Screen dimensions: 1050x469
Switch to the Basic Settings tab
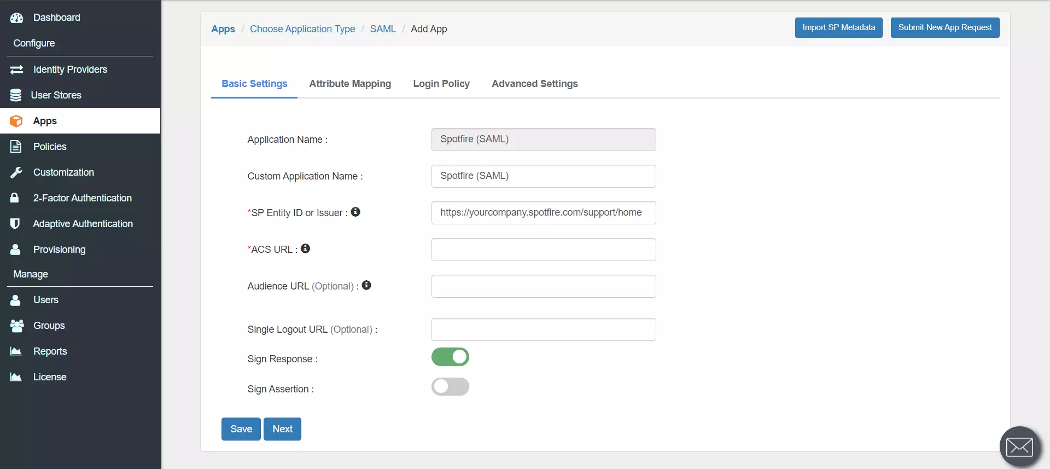point(254,84)
